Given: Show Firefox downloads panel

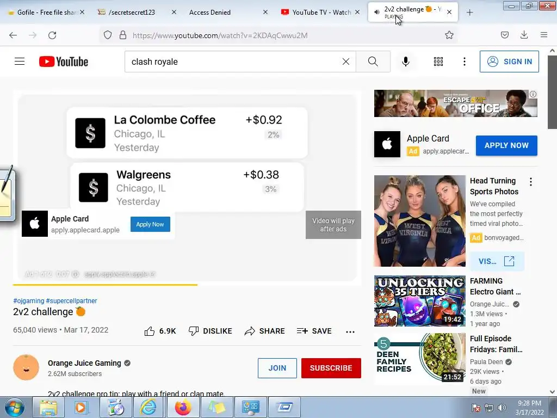Looking at the screenshot, I should 524,35.
